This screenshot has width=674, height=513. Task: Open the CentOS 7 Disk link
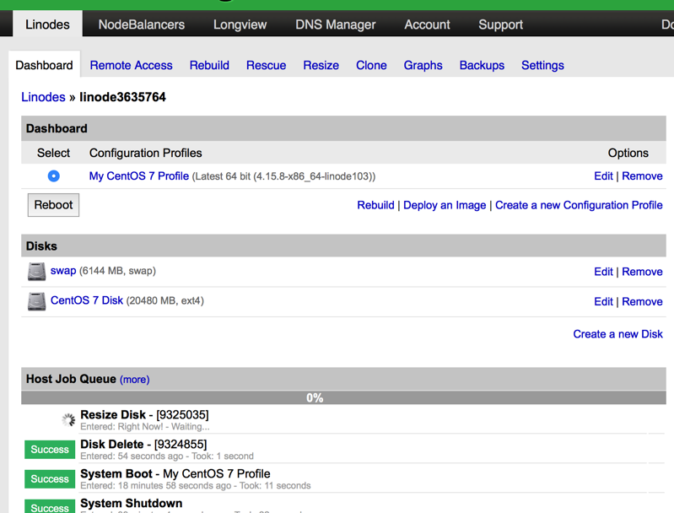(x=87, y=300)
